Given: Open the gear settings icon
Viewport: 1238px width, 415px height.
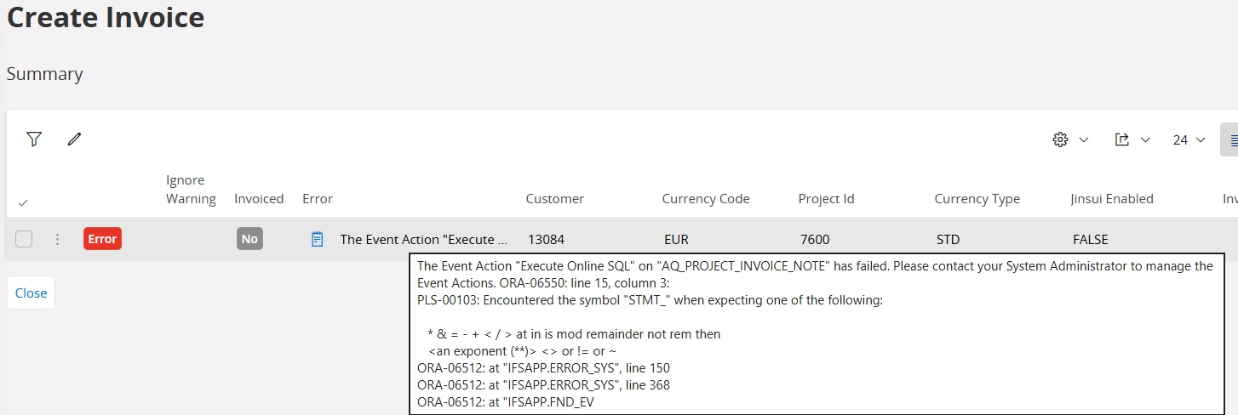Looking at the screenshot, I should (1060, 139).
